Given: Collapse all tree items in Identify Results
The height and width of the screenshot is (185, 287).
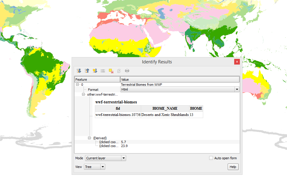Looking at the screenshot, I should (x=87, y=71).
